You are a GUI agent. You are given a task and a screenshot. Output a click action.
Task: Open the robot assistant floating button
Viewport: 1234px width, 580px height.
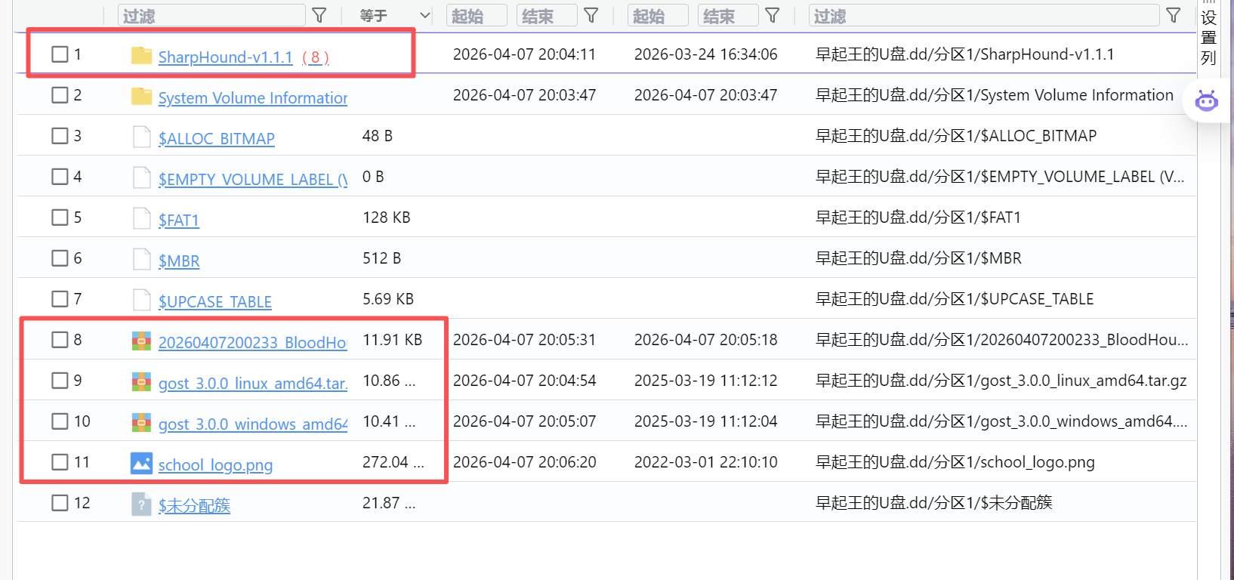[1207, 100]
